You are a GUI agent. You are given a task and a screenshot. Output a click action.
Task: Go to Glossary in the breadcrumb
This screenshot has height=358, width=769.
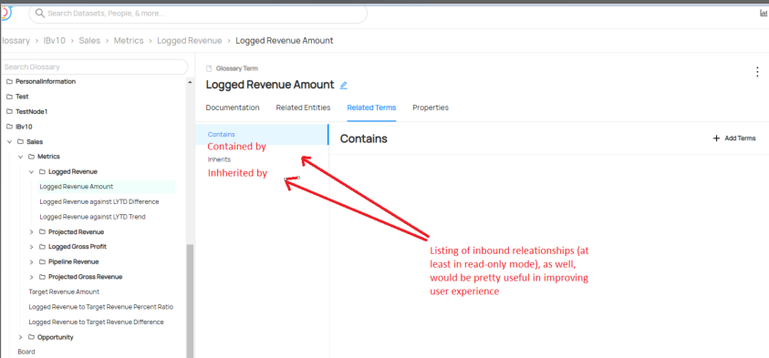tap(15, 41)
